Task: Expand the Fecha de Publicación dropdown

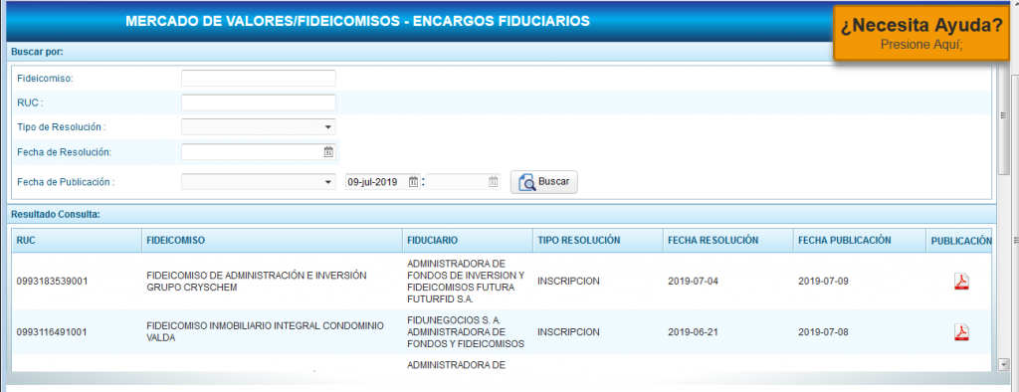Action: pyautogui.click(x=259, y=182)
